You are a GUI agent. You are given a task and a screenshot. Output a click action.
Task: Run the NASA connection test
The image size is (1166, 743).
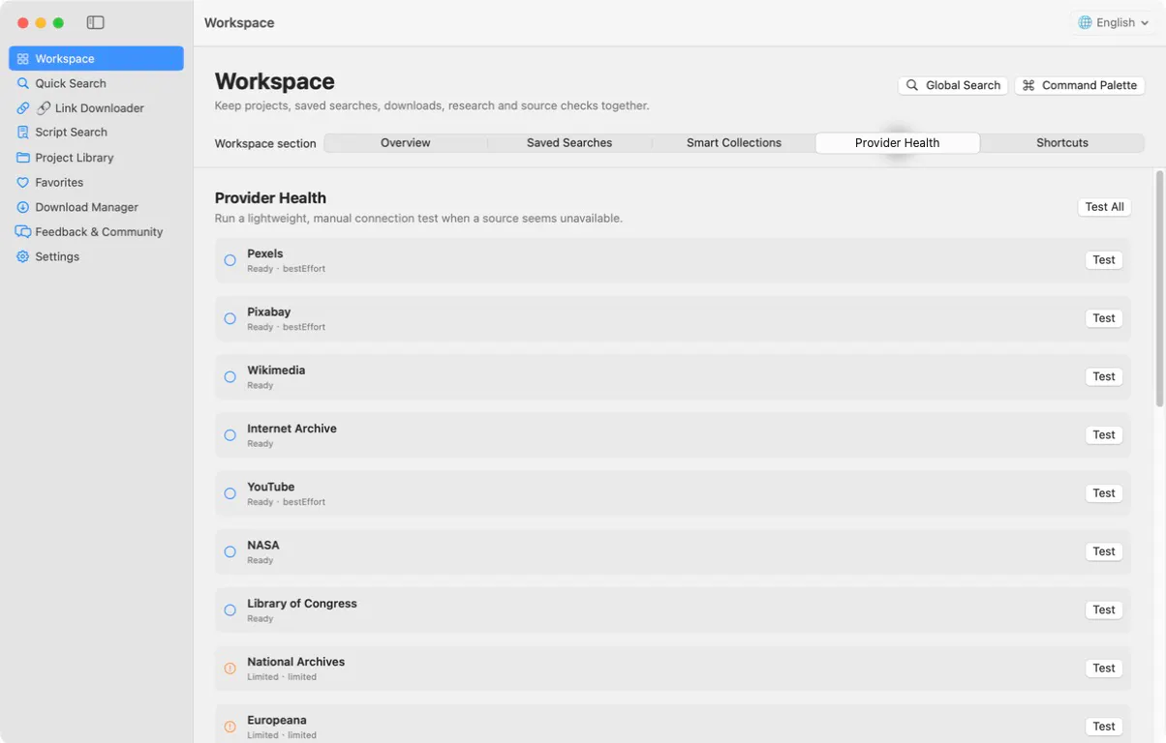coord(1104,551)
